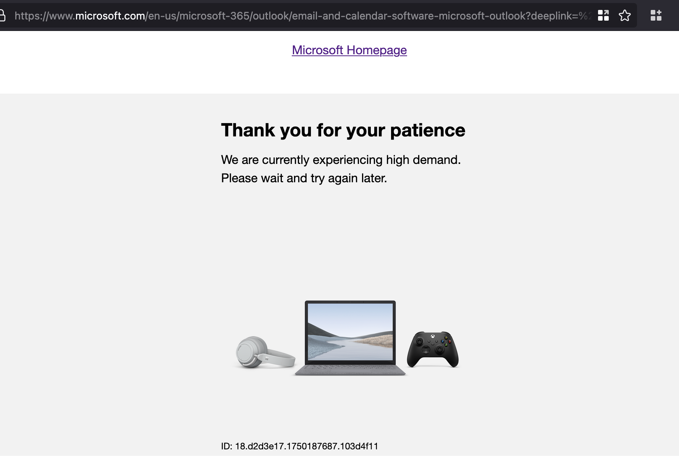
Task: Click the landscape wallpaper on laptop screen
Action: (350, 331)
